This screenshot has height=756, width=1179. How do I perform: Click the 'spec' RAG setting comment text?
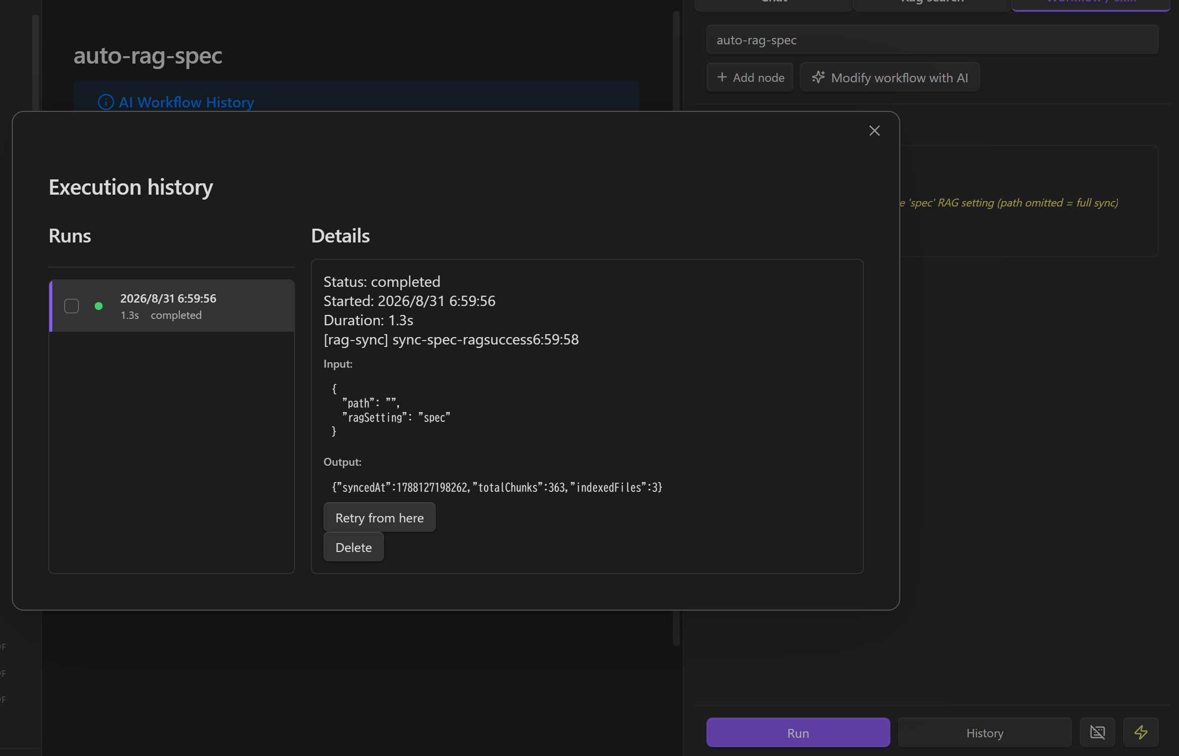[1008, 203]
